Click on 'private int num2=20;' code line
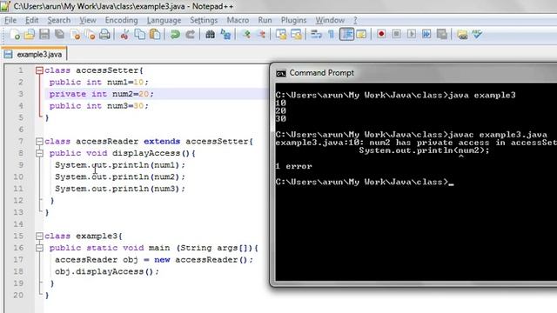The width and height of the screenshot is (557, 313). pyautogui.click(x=101, y=94)
